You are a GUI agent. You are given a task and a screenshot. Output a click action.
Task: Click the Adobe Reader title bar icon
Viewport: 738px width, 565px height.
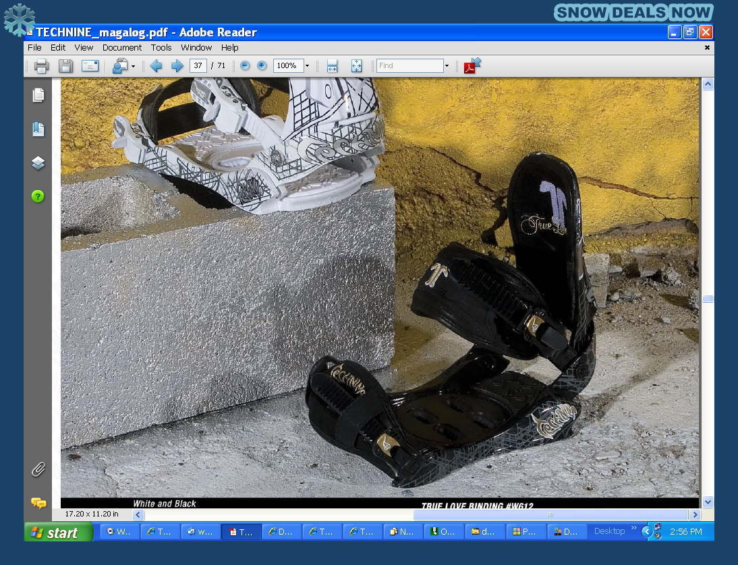click(30, 32)
